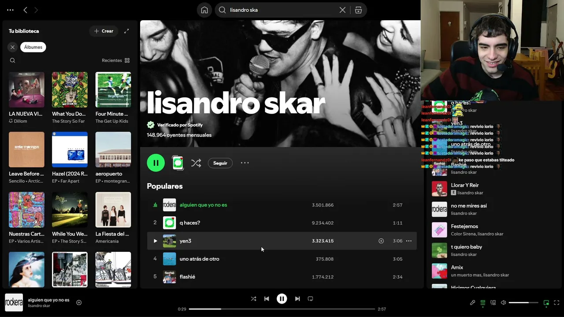Screen dimensions: 564x317
Task: Open the artist pick preview card
Action: pos(178,163)
